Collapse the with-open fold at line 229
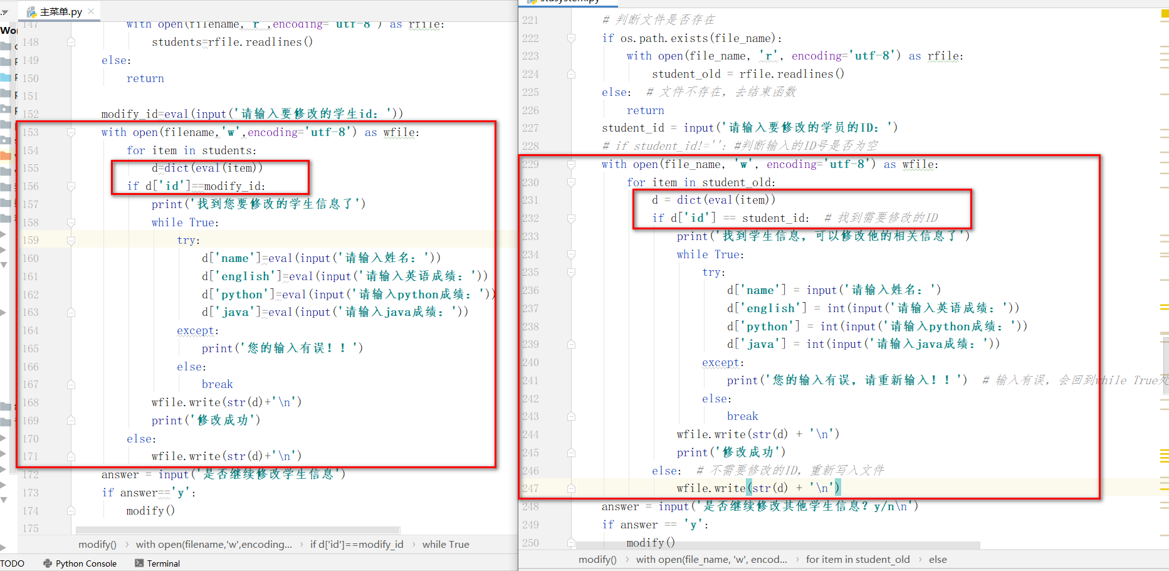The height and width of the screenshot is (571, 1169). pos(571,164)
